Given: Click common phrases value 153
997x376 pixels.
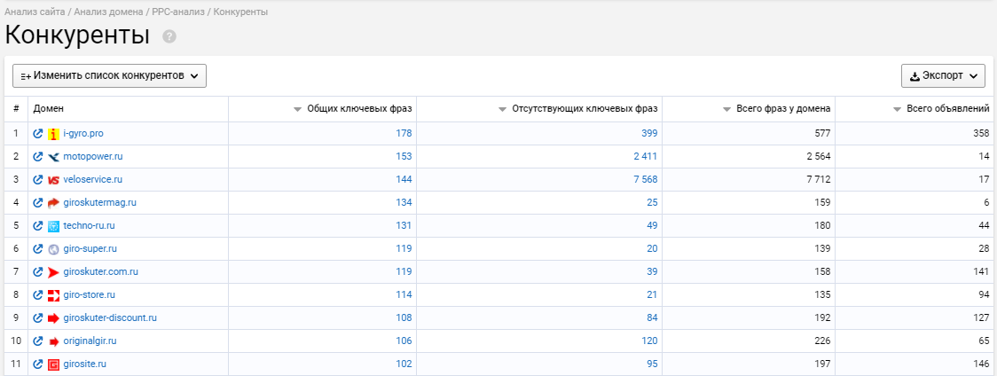Looking at the screenshot, I should (x=404, y=156).
